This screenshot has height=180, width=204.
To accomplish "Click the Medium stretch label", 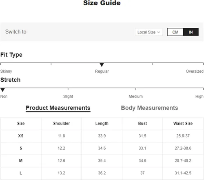I will click(x=136, y=96).
